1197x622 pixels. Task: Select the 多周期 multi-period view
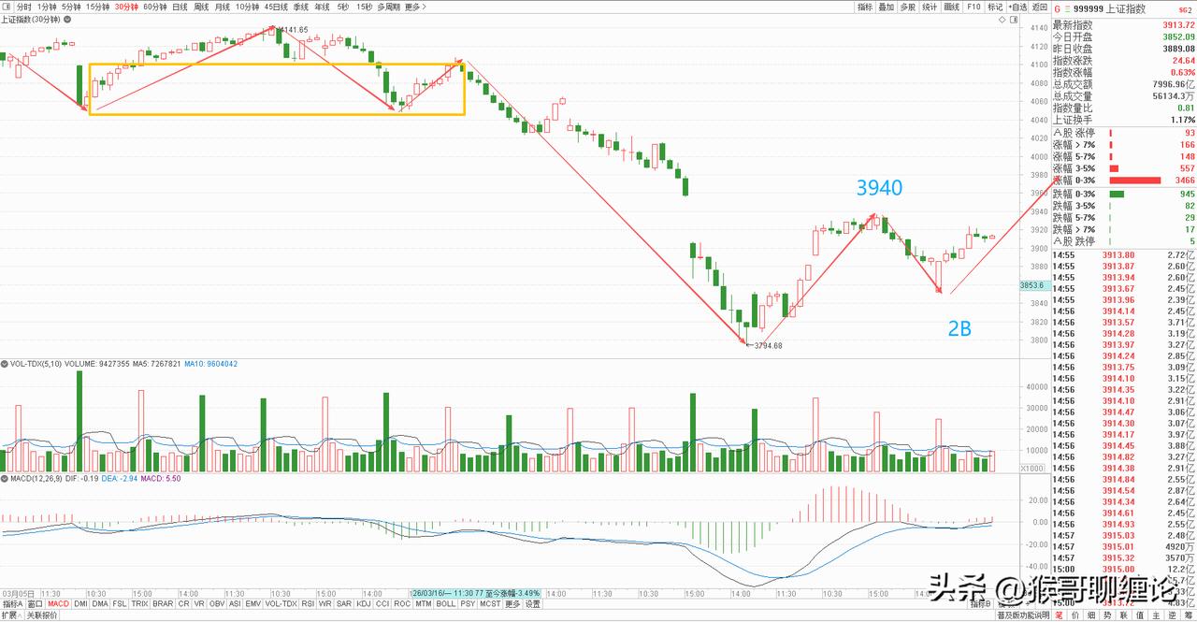[388, 7]
